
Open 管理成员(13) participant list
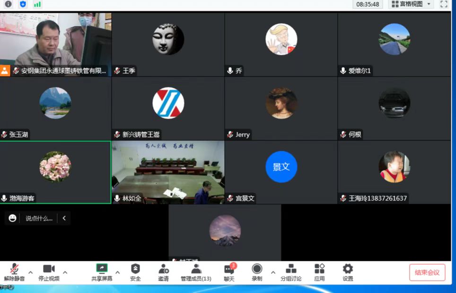[x=196, y=272]
